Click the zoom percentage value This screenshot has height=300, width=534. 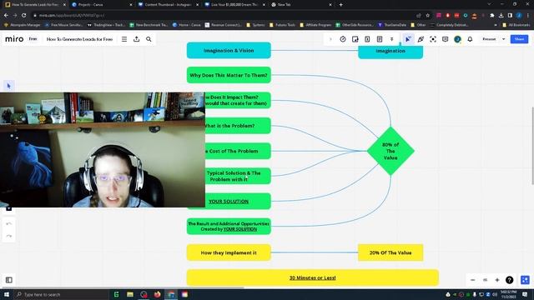point(485,280)
